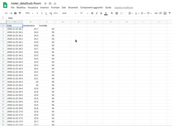
Task: Open the Componenti aggiuntivi menu
Action: click(x=91, y=7)
